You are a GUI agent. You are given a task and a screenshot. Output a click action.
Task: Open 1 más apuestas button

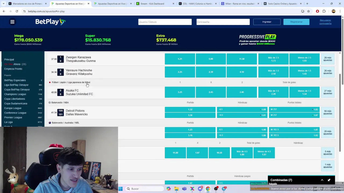pyautogui.click(x=328, y=166)
